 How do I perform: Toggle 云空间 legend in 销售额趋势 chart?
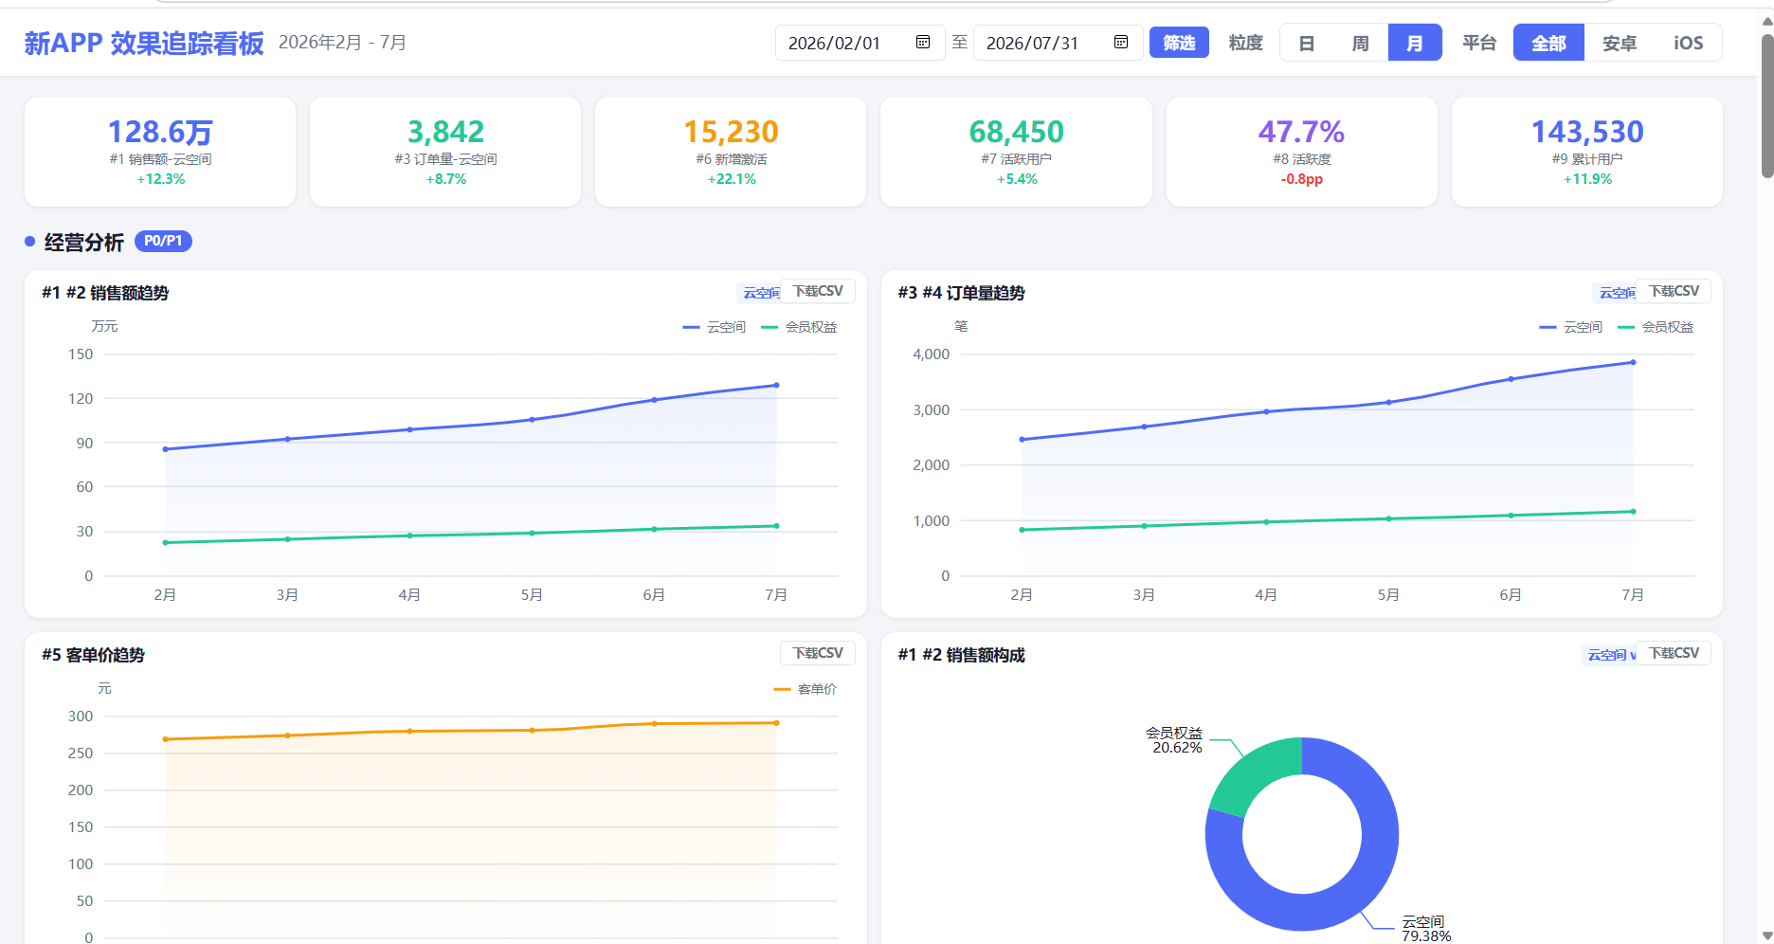coord(715,327)
